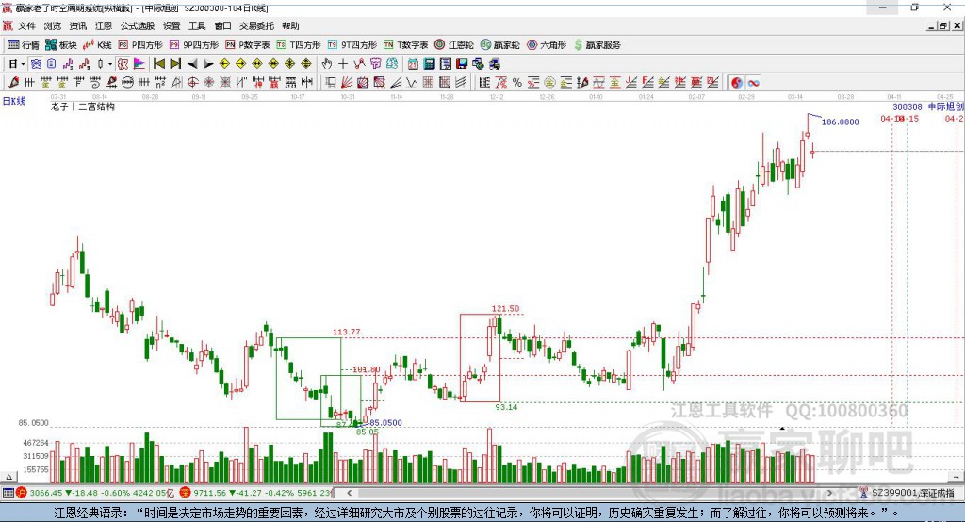
Task: Open the 公式选股 menu
Action: tap(138, 25)
